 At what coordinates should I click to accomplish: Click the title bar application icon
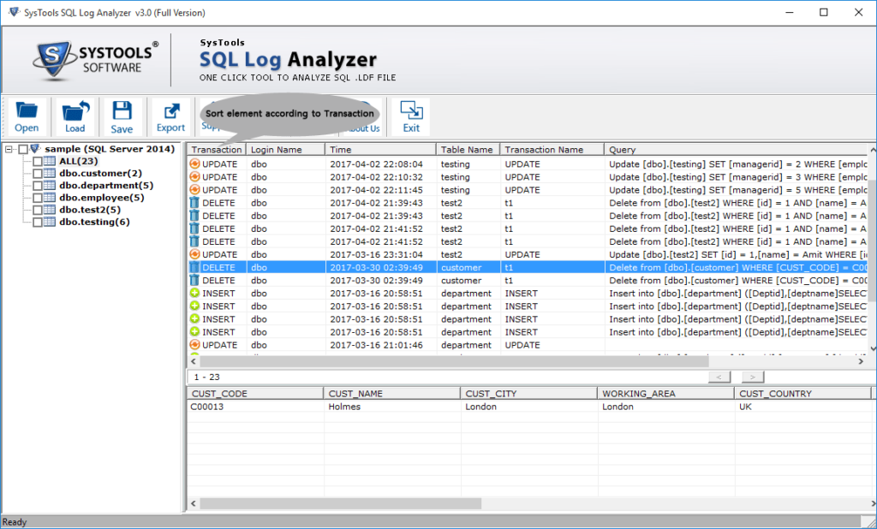click(x=14, y=12)
